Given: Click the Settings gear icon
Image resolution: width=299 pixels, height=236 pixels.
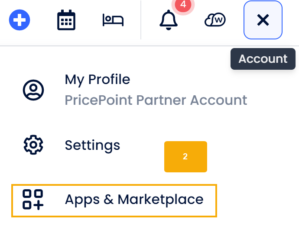Looking at the screenshot, I should point(33,145).
